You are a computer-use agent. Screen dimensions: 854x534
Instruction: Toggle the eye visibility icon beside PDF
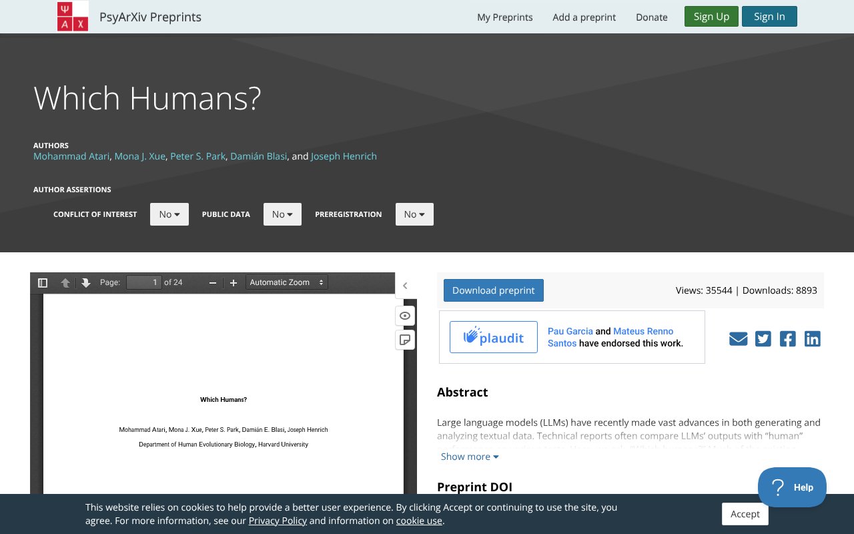click(x=405, y=316)
